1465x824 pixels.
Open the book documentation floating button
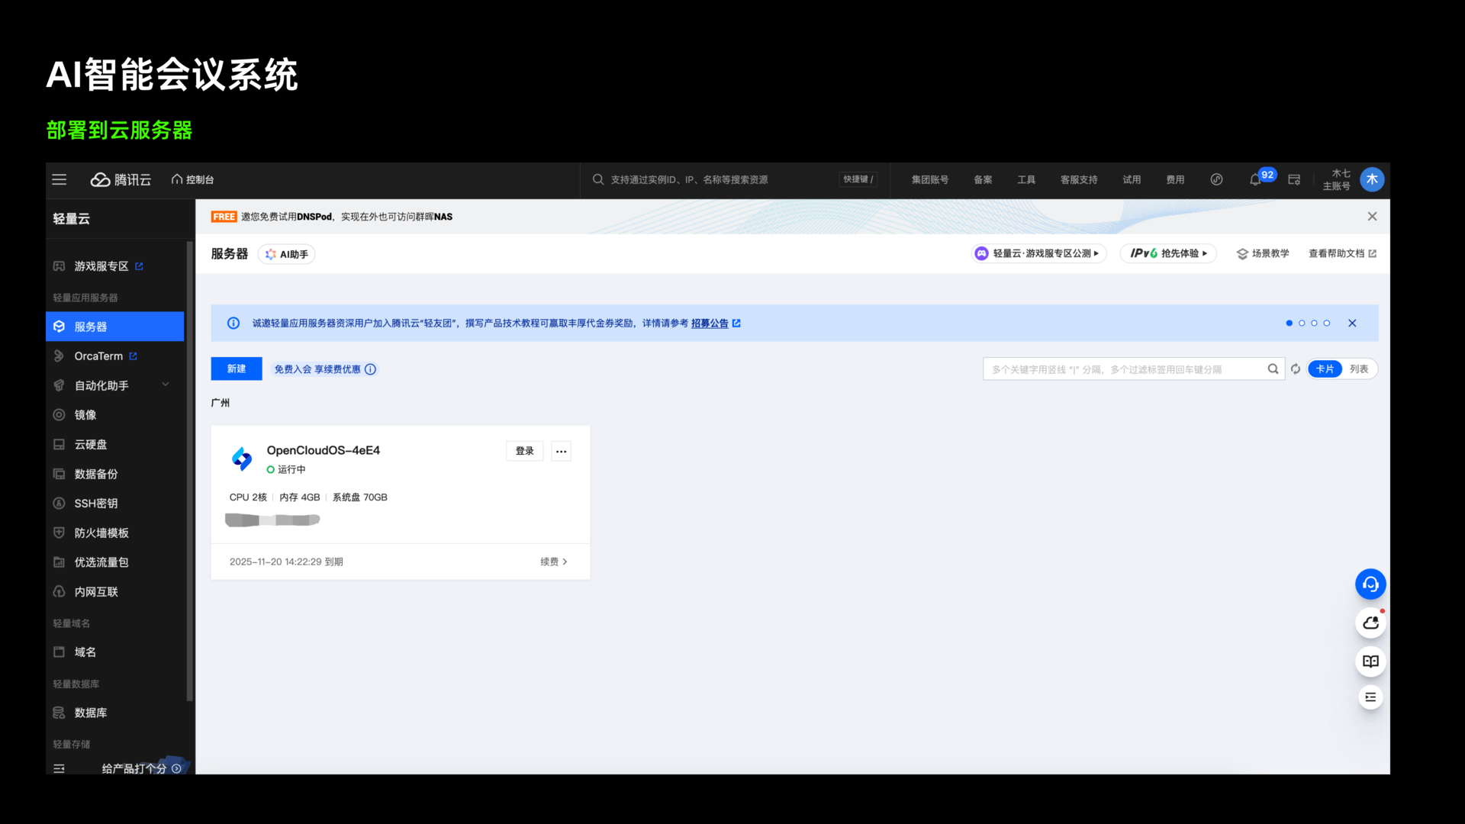click(x=1370, y=661)
